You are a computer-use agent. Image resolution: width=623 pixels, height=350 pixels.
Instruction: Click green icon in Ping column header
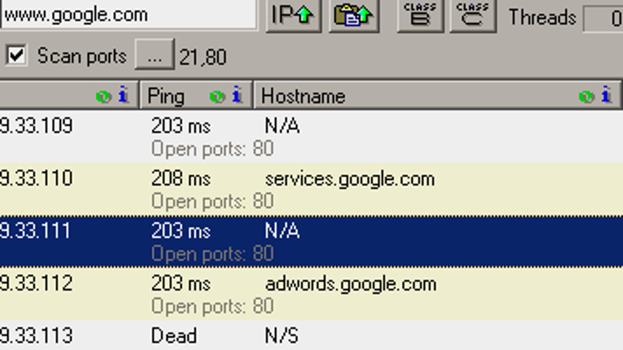217,96
